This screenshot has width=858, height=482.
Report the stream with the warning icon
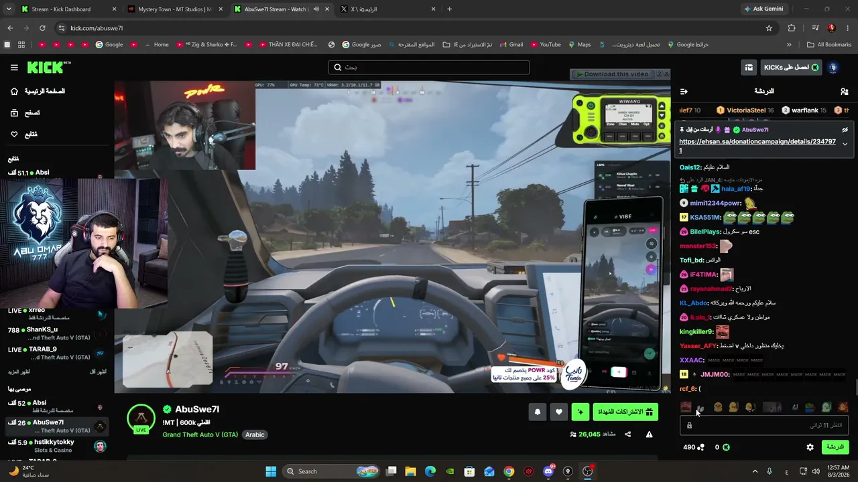click(649, 434)
